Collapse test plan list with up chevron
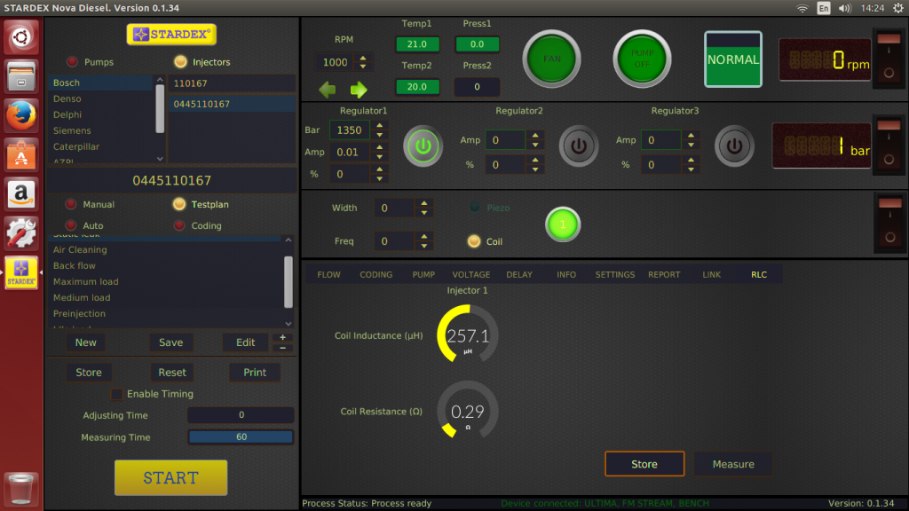Image resolution: width=909 pixels, height=511 pixels. point(289,240)
